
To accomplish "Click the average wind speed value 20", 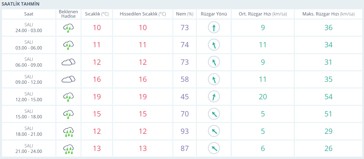I will [x=263, y=97].
